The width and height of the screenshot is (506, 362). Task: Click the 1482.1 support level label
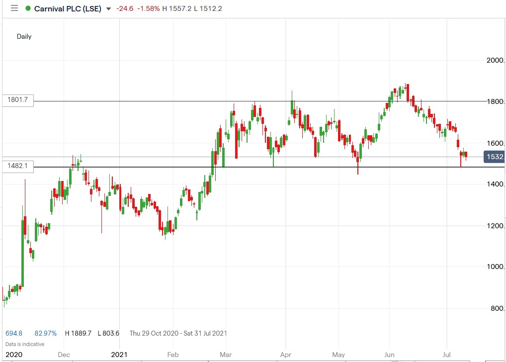pyautogui.click(x=17, y=166)
